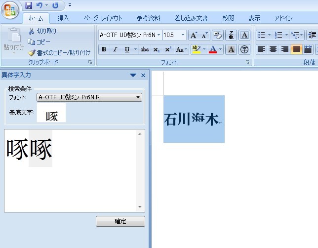Apply distributed alignment

(x=308, y=49)
